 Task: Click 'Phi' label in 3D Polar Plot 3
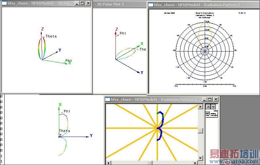point(123,33)
